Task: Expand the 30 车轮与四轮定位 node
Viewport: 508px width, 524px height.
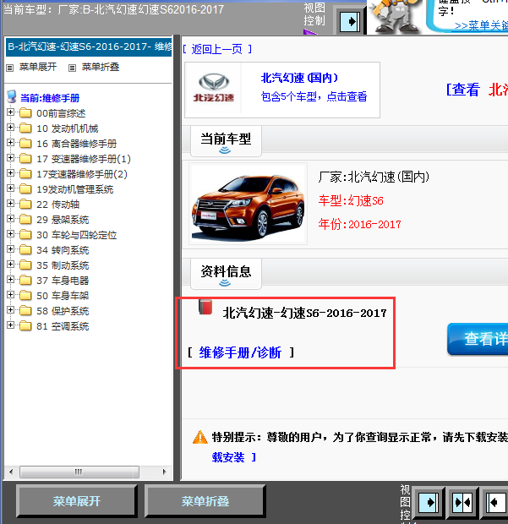Action: point(10,234)
